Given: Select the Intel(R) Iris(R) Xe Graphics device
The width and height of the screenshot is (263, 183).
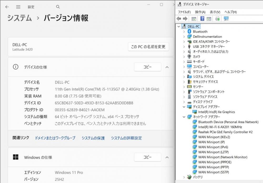Looking at the screenshot, I should click(216, 112).
